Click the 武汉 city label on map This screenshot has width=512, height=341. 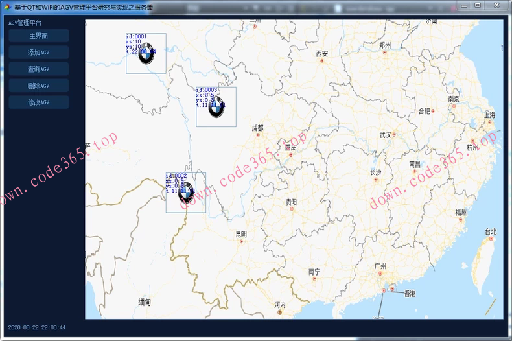click(386, 135)
